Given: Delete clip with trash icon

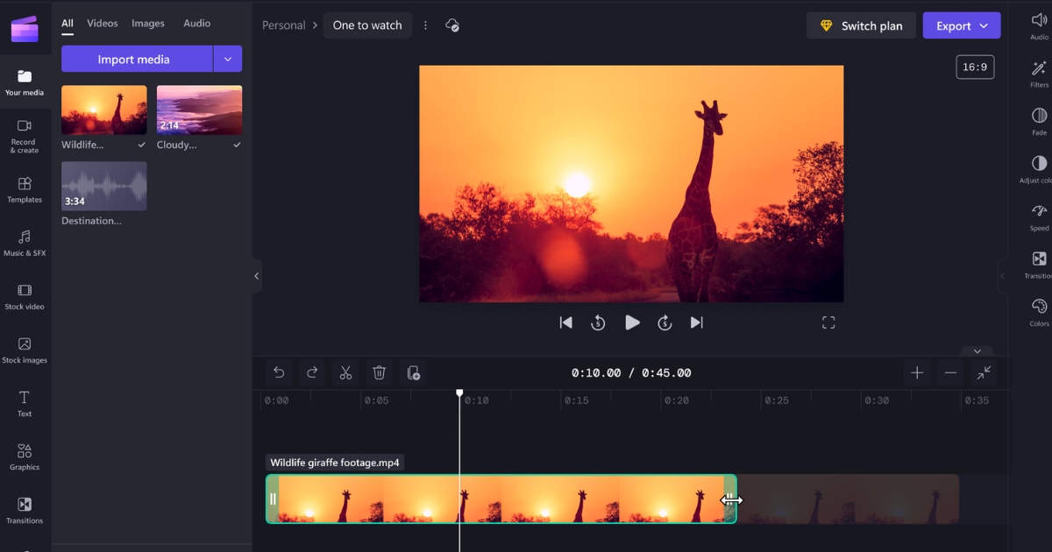Looking at the screenshot, I should (x=379, y=372).
